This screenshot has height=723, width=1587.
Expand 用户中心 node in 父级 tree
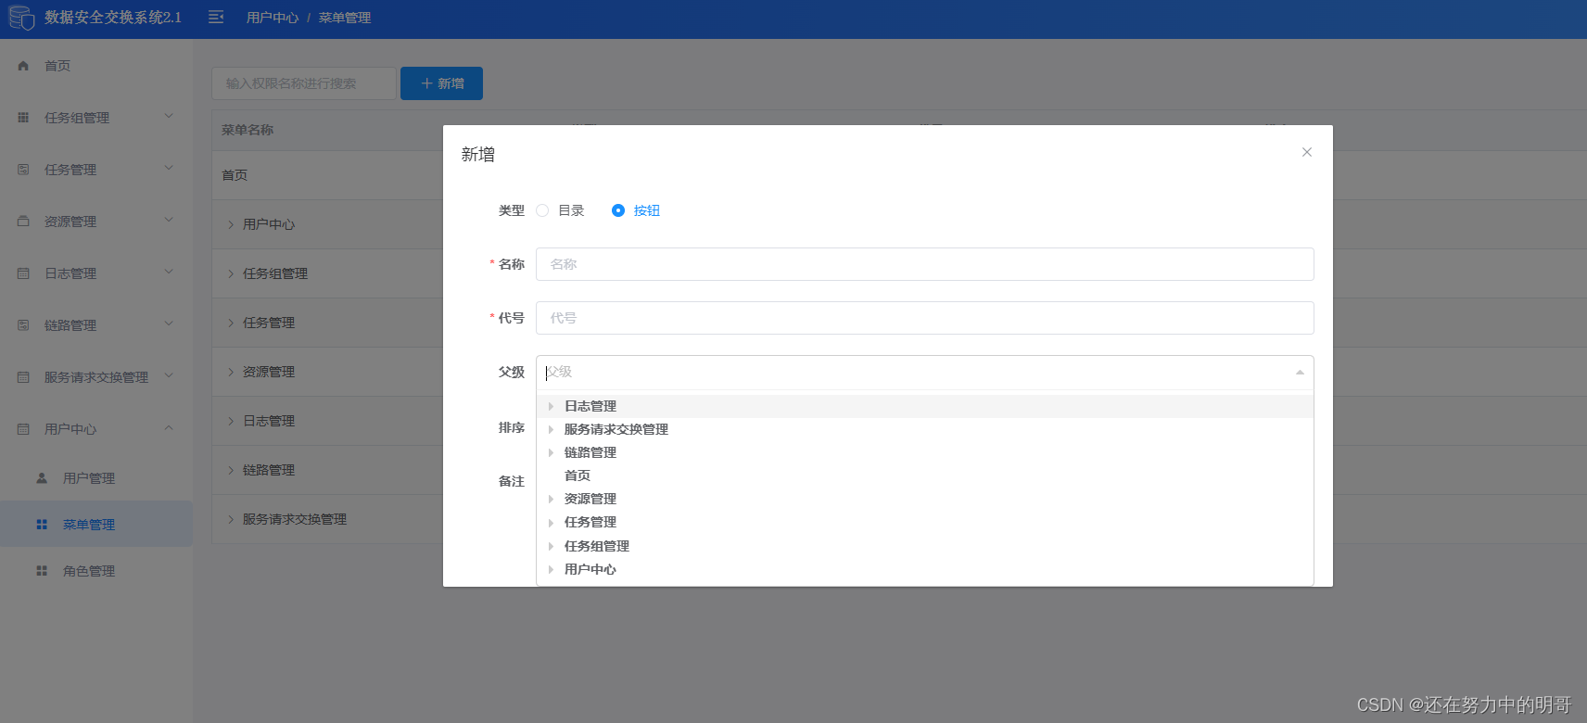point(551,569)
